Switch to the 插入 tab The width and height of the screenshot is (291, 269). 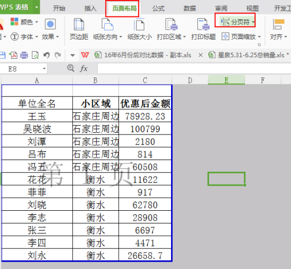pyautogui.click(x=90, y=8)
